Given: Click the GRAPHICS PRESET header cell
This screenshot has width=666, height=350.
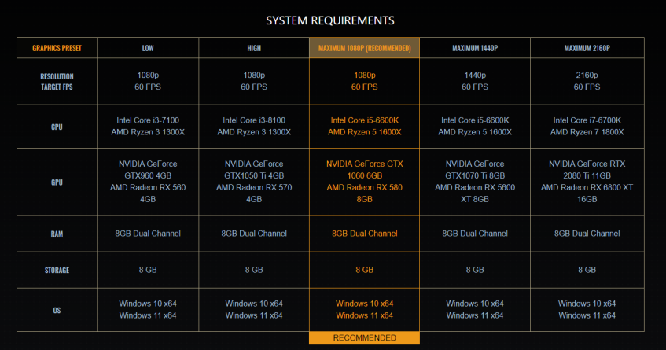Looking at the screenshot, I should coord(57,48).
